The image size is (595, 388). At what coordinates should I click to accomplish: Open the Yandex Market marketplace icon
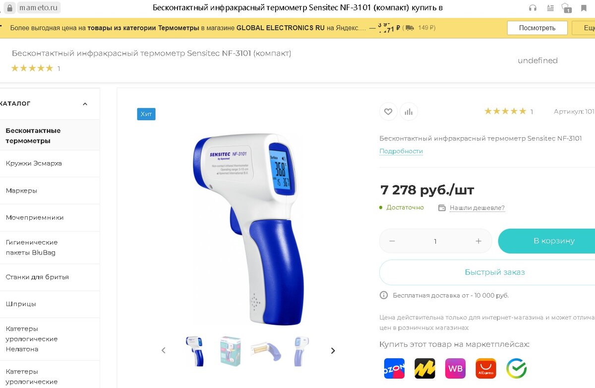tap(425, 369)
